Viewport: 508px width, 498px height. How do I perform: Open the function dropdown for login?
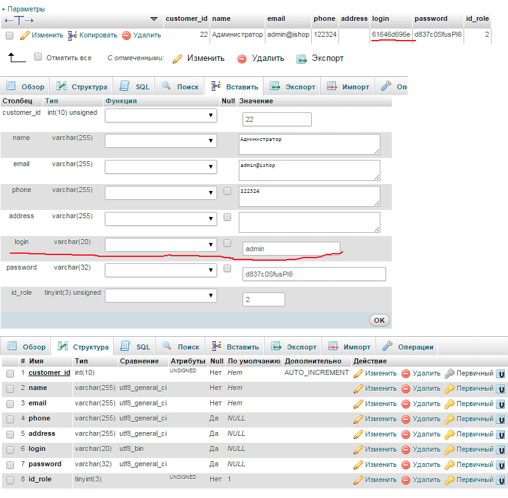(161, 245)
